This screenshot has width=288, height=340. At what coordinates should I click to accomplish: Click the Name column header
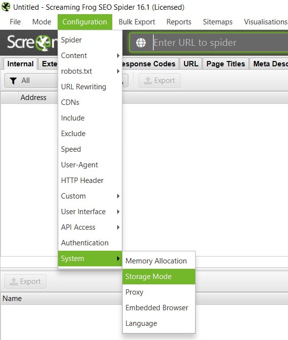click(61, 299)
